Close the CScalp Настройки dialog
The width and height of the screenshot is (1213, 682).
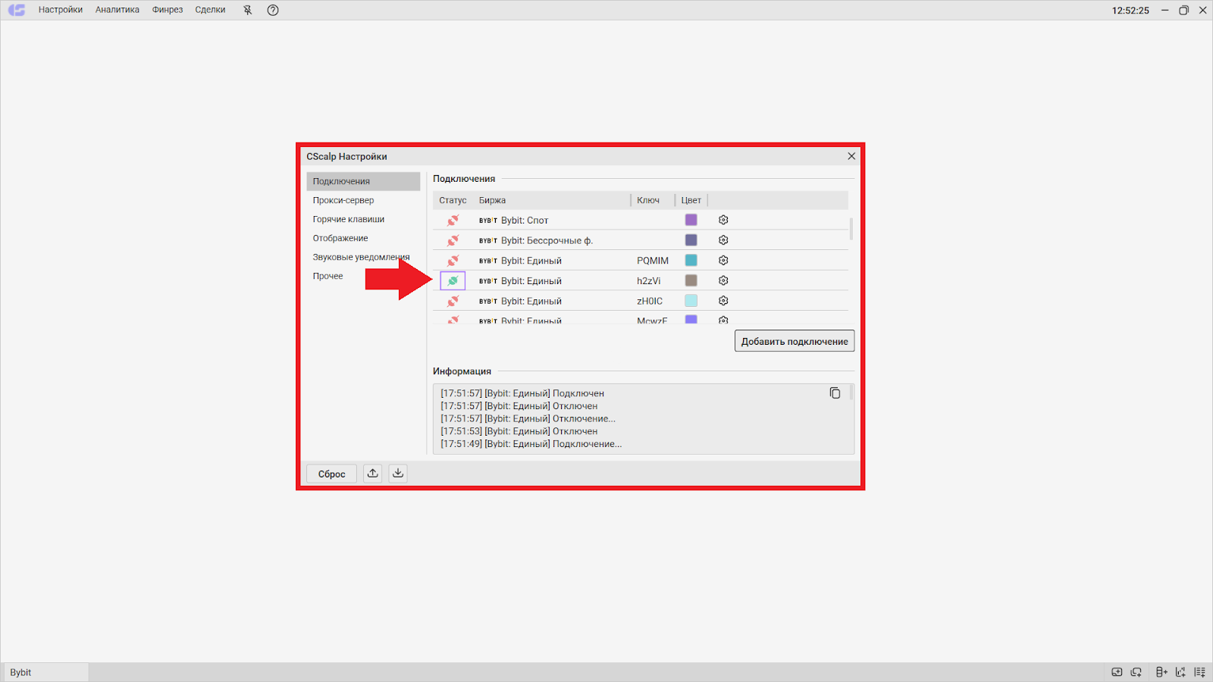851,156
